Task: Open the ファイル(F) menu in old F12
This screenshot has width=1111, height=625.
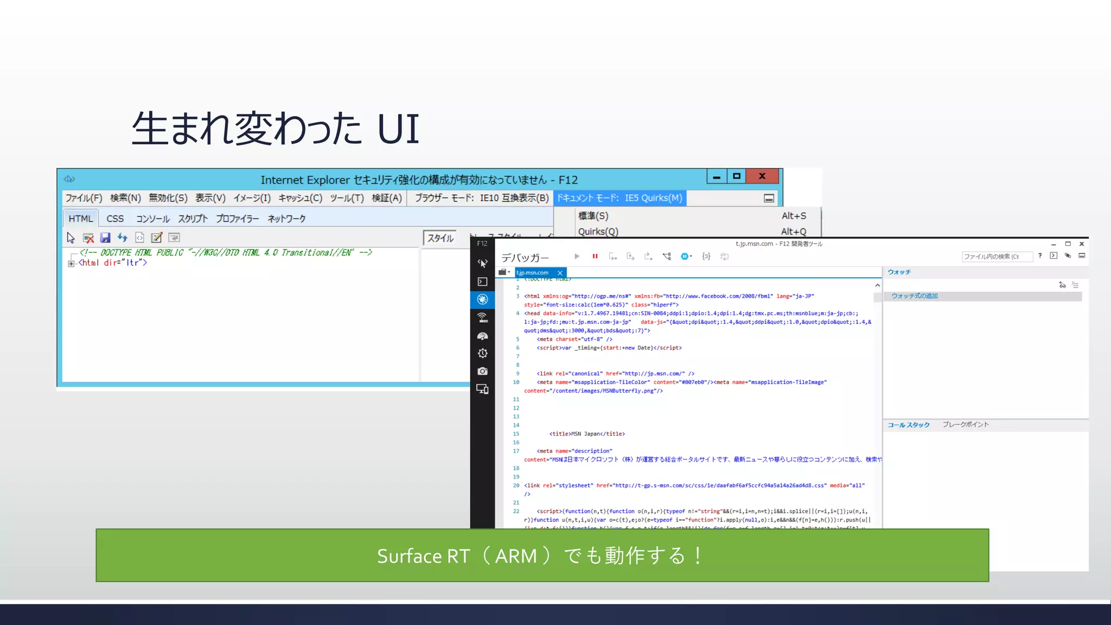Action: pos(84,198)
